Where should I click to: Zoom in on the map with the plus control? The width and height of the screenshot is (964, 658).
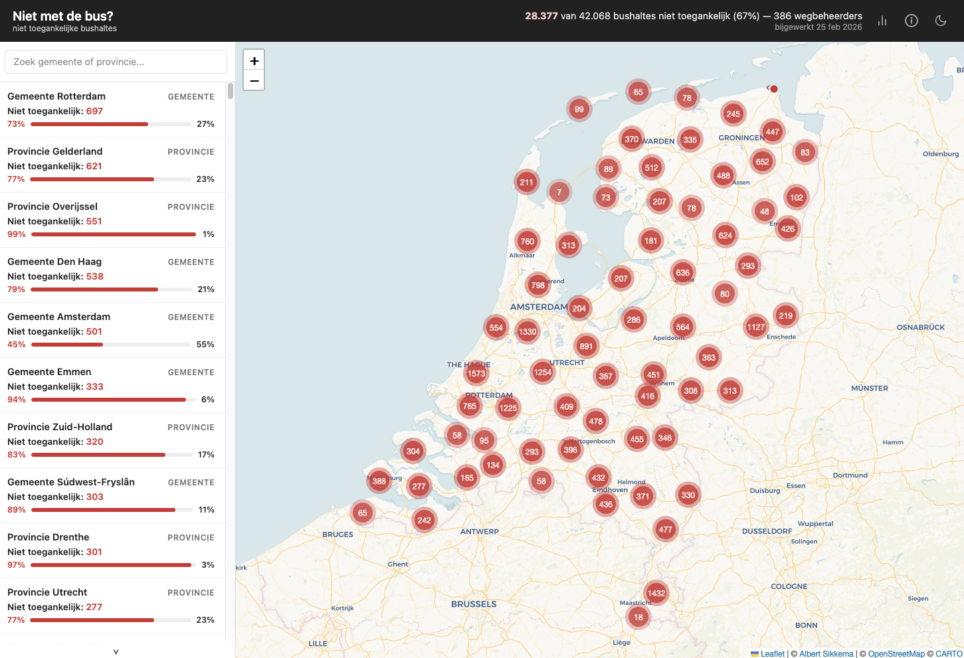tap(254, 60)
